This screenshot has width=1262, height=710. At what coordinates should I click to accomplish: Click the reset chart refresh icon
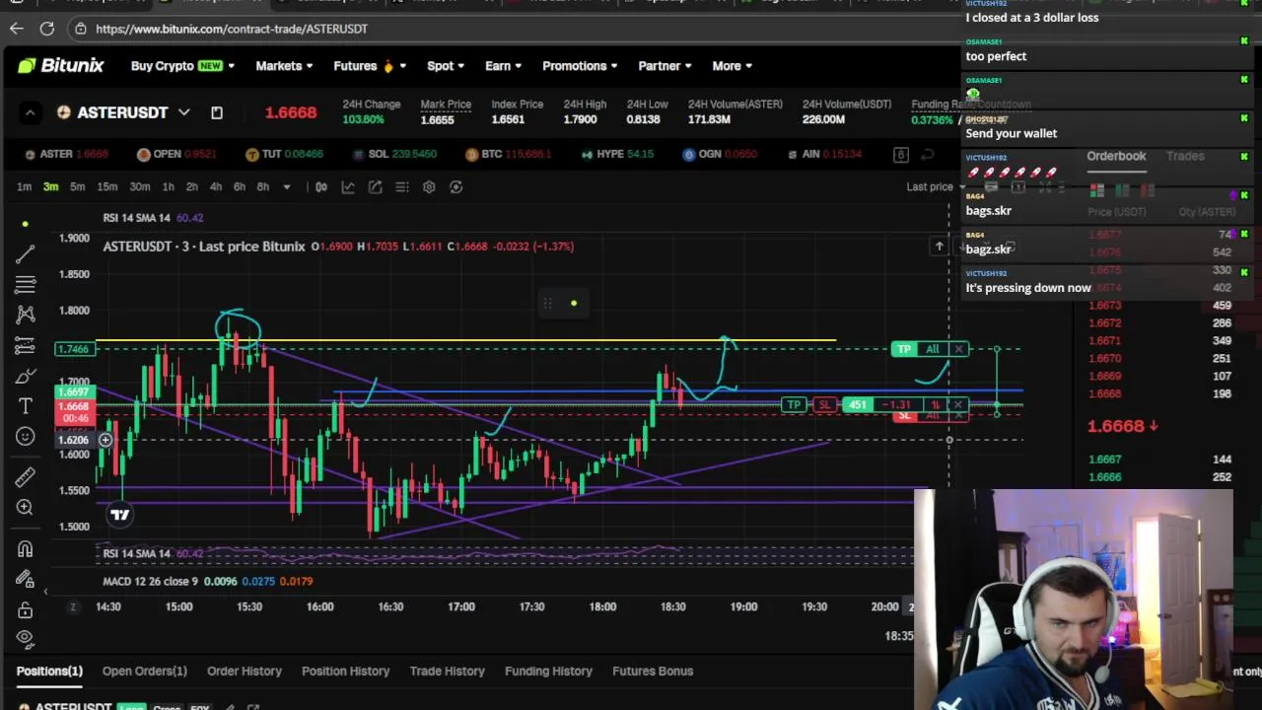pos(456,187)
